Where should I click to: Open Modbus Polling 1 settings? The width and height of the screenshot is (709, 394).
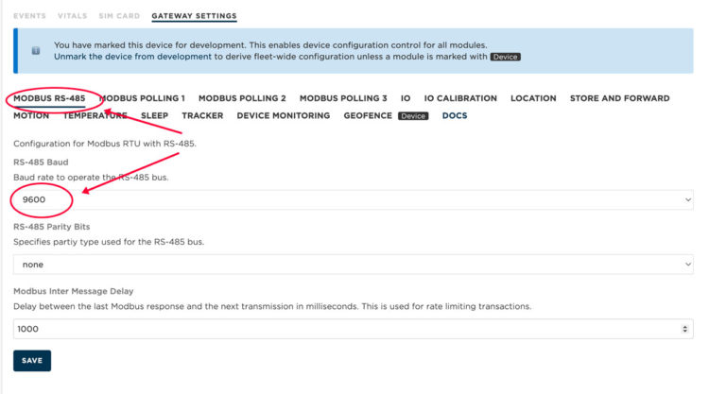coord(143,98)
